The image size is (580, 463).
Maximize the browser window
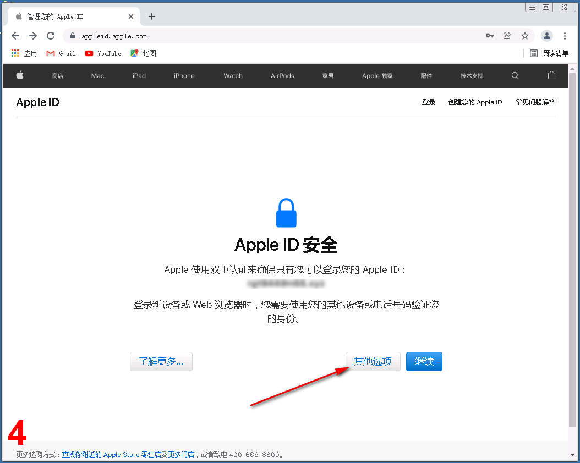tap(546, 7)
